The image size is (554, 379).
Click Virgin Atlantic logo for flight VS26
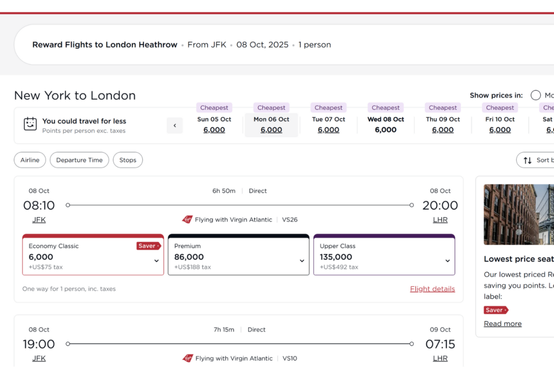point(187,220)
